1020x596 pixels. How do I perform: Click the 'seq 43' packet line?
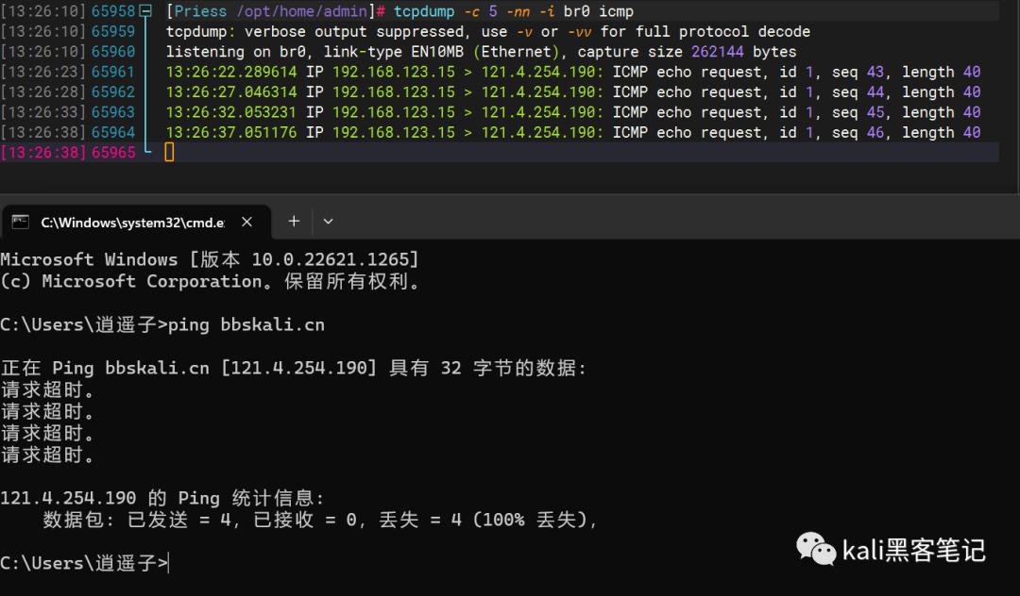click(572, 72)
